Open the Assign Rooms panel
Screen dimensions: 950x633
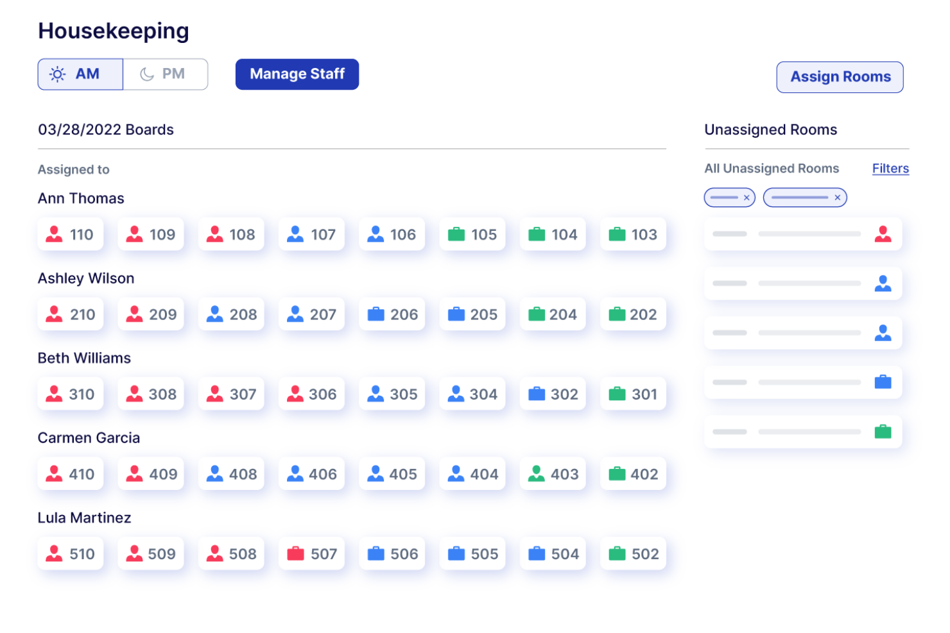pyautogui.click(x=840, y=76)
